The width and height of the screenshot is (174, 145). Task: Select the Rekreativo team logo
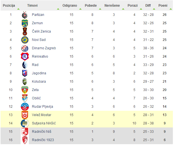point(25,56)
